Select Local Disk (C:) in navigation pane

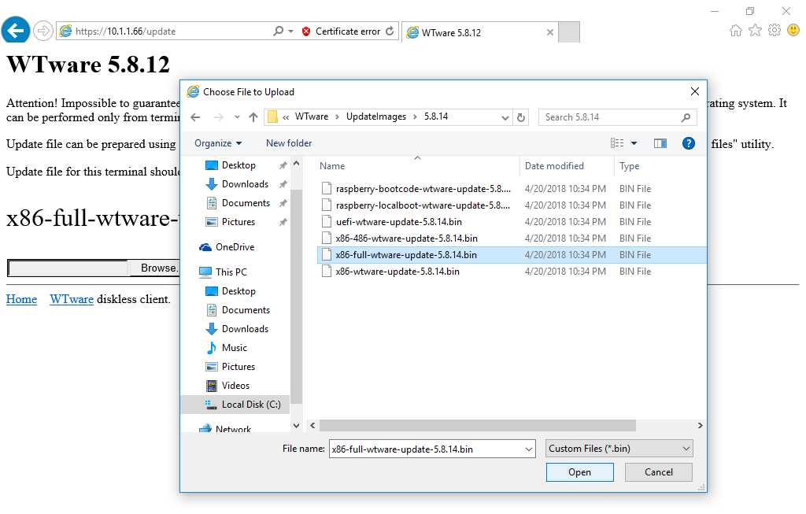[250, 405]
